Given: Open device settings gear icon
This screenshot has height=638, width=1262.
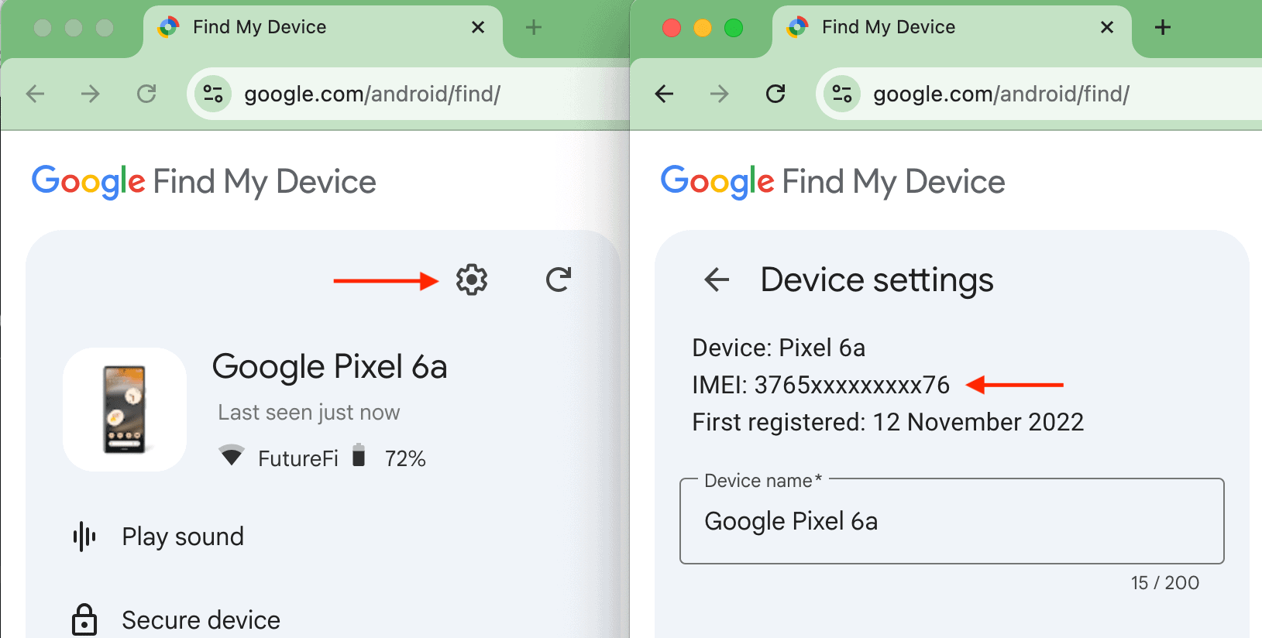Looking at the screenshot, I should tap(471, 280).
